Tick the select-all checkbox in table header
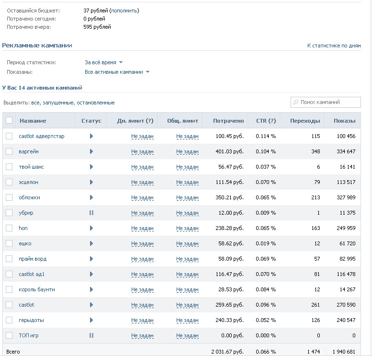This screenshot has width=372, height=356. [9, 120]
